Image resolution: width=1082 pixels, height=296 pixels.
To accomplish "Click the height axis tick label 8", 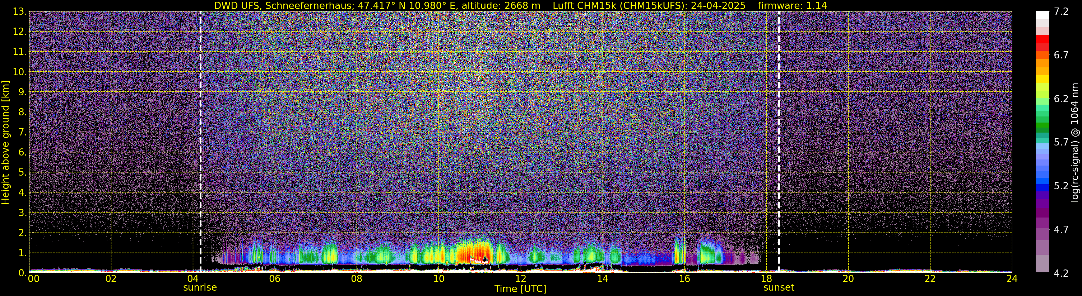I will 22,113.
